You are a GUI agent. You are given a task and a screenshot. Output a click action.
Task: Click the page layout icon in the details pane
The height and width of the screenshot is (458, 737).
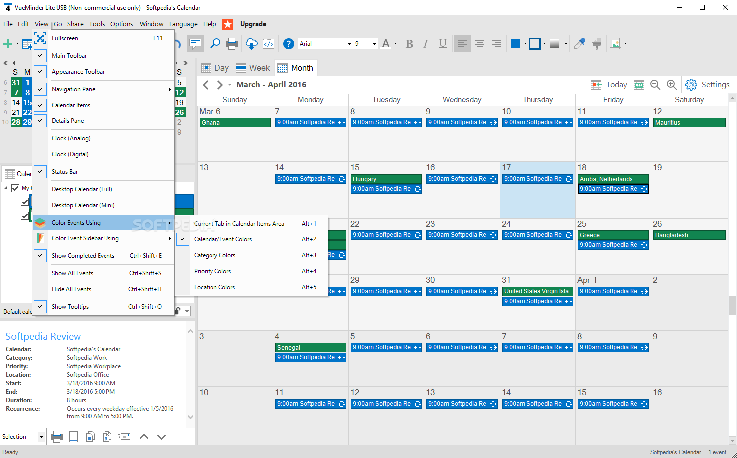pos(73,437)
